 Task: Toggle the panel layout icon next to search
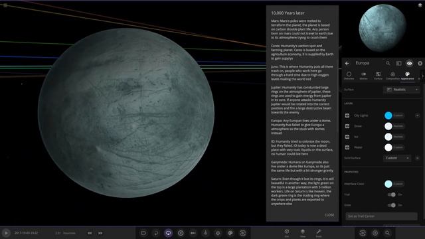pos(398,64)
